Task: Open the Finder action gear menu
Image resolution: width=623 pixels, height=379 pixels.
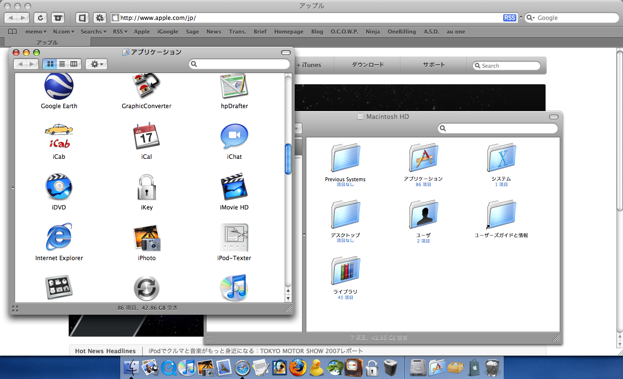Action: [96, 64]
